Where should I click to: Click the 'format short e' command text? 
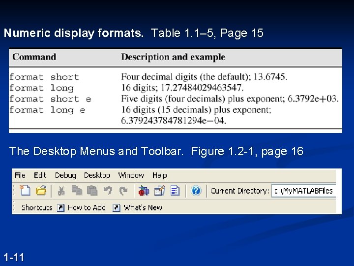[x=50, y=99]
